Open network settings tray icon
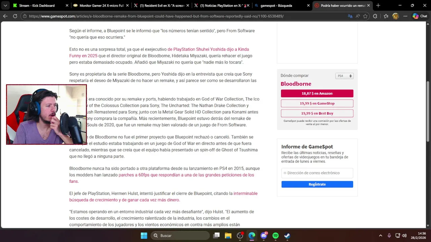Screen dimensions: 431x242 [x=398, y=236]
